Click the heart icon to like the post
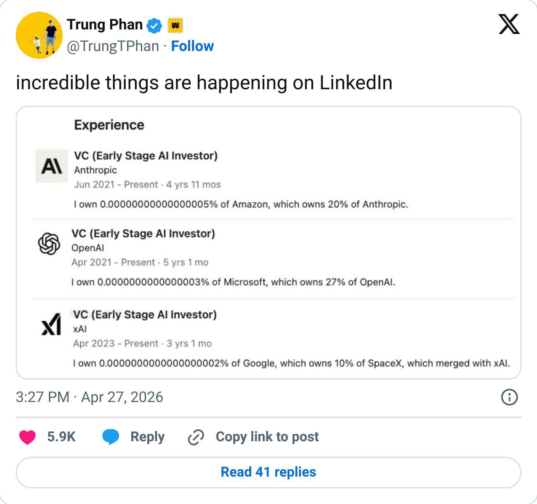537x504 pixels. (x=27, y=437)
